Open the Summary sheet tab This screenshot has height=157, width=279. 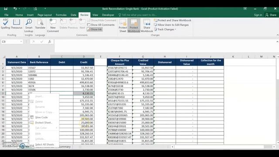point(65,147)
